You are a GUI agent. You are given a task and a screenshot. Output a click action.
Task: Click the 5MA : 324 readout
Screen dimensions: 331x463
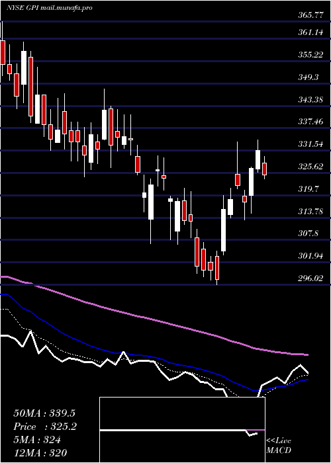click(x=37, y=440)
